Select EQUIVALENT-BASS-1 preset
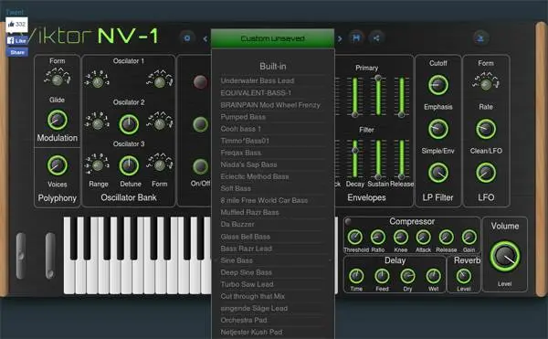 [272, 93]
